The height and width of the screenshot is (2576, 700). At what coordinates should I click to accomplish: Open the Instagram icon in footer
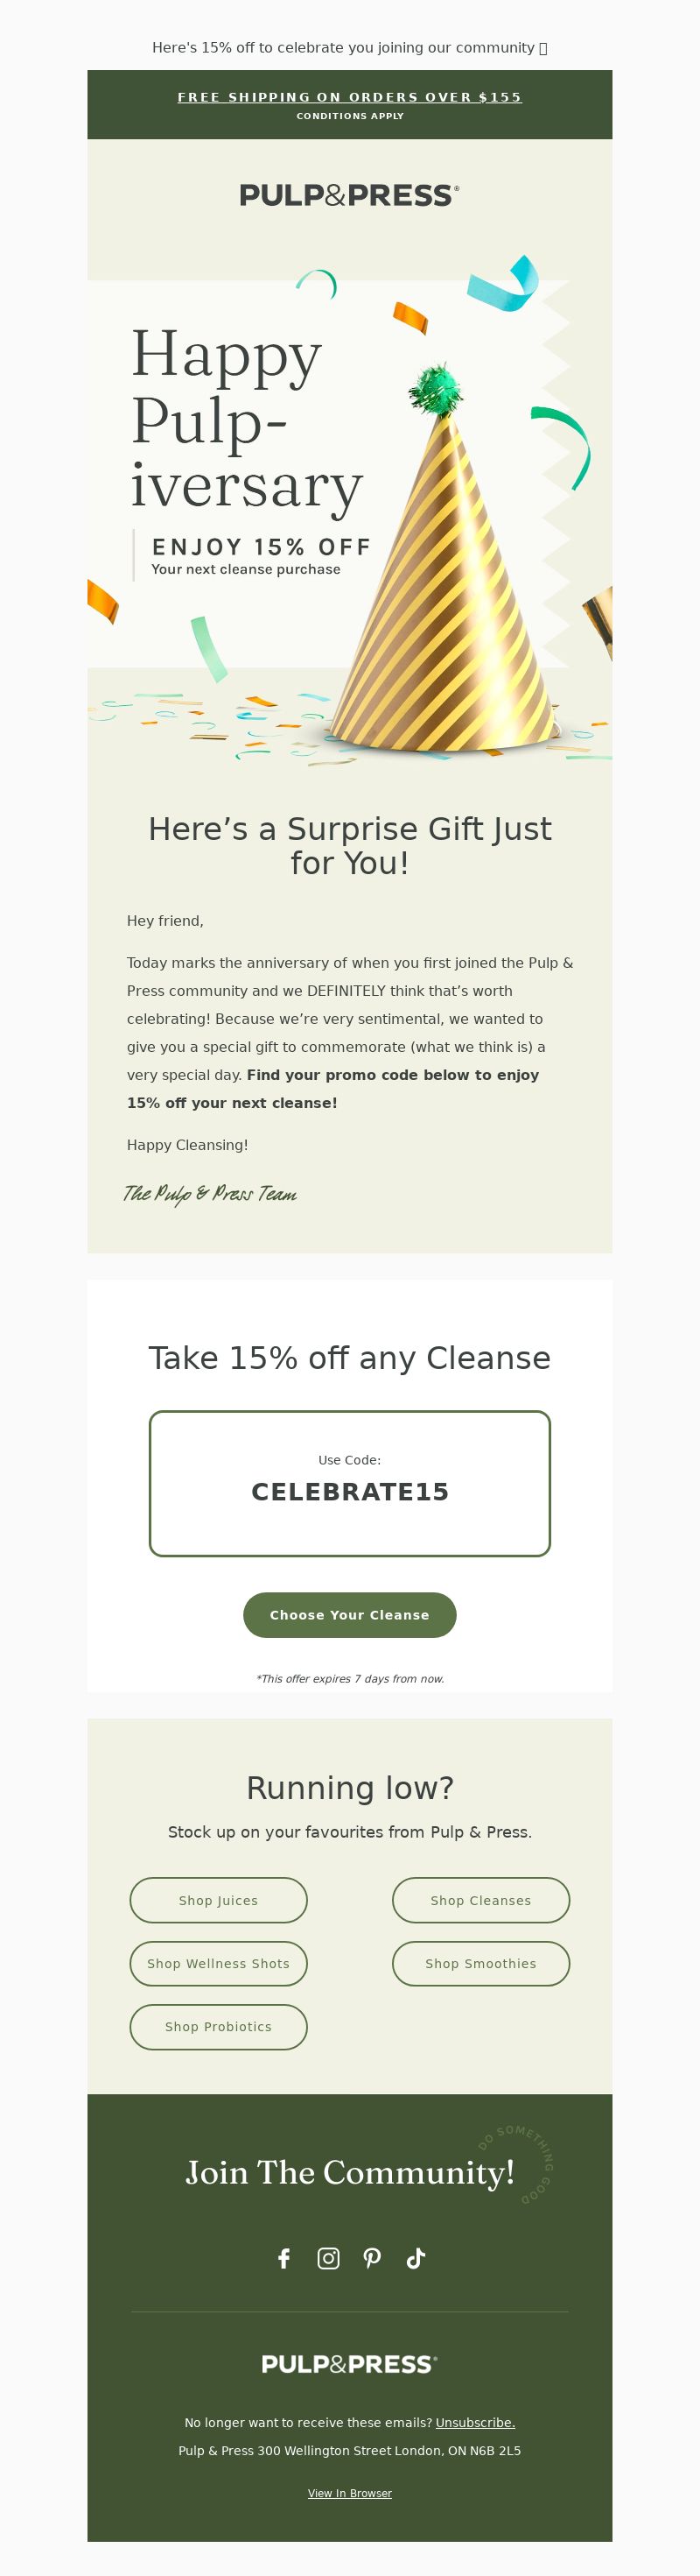[x=328, y=2258]
